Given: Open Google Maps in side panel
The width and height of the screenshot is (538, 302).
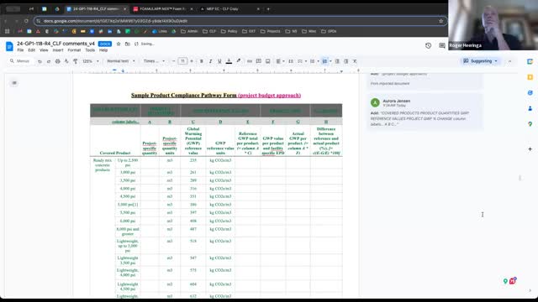Looking at the screenshot, I should click(x=530, y=124).
